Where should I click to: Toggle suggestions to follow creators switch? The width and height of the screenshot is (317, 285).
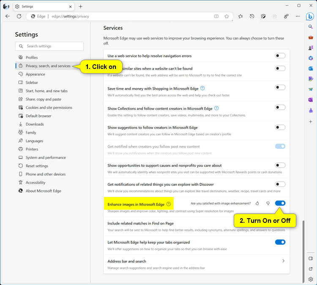[280, 127]
